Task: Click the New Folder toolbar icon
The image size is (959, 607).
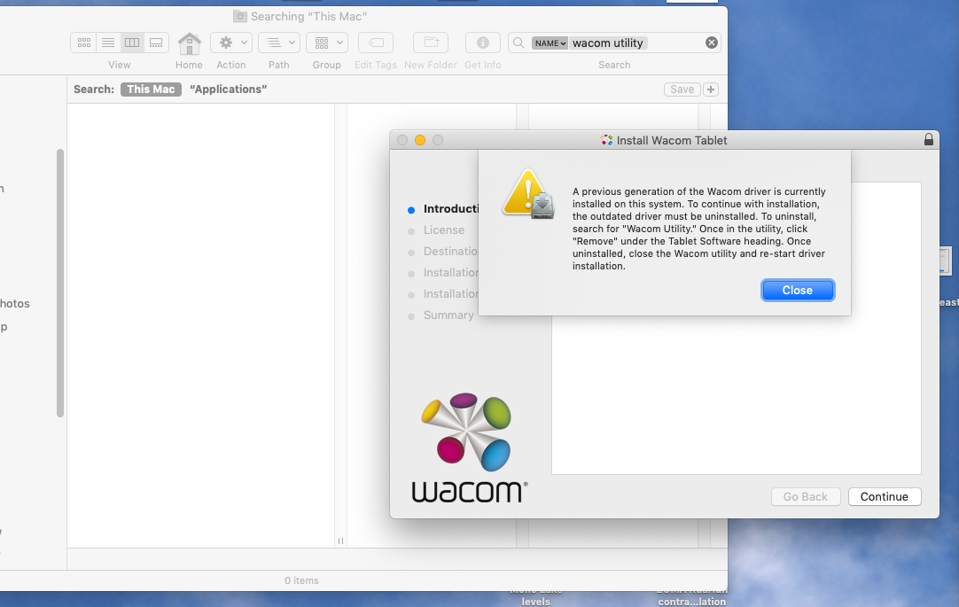Action: [431, 43]
